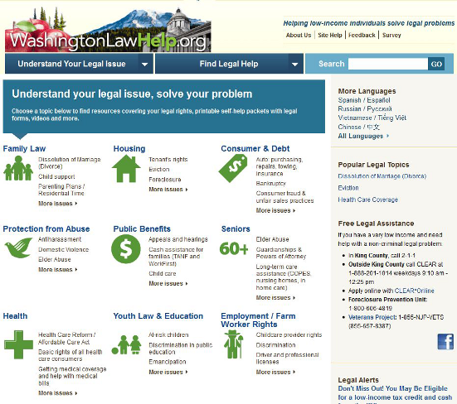This screenshot has height=404, width=457.
Task: Open Eviction in Popular Legal Topics
Action: tap(348, 188)
